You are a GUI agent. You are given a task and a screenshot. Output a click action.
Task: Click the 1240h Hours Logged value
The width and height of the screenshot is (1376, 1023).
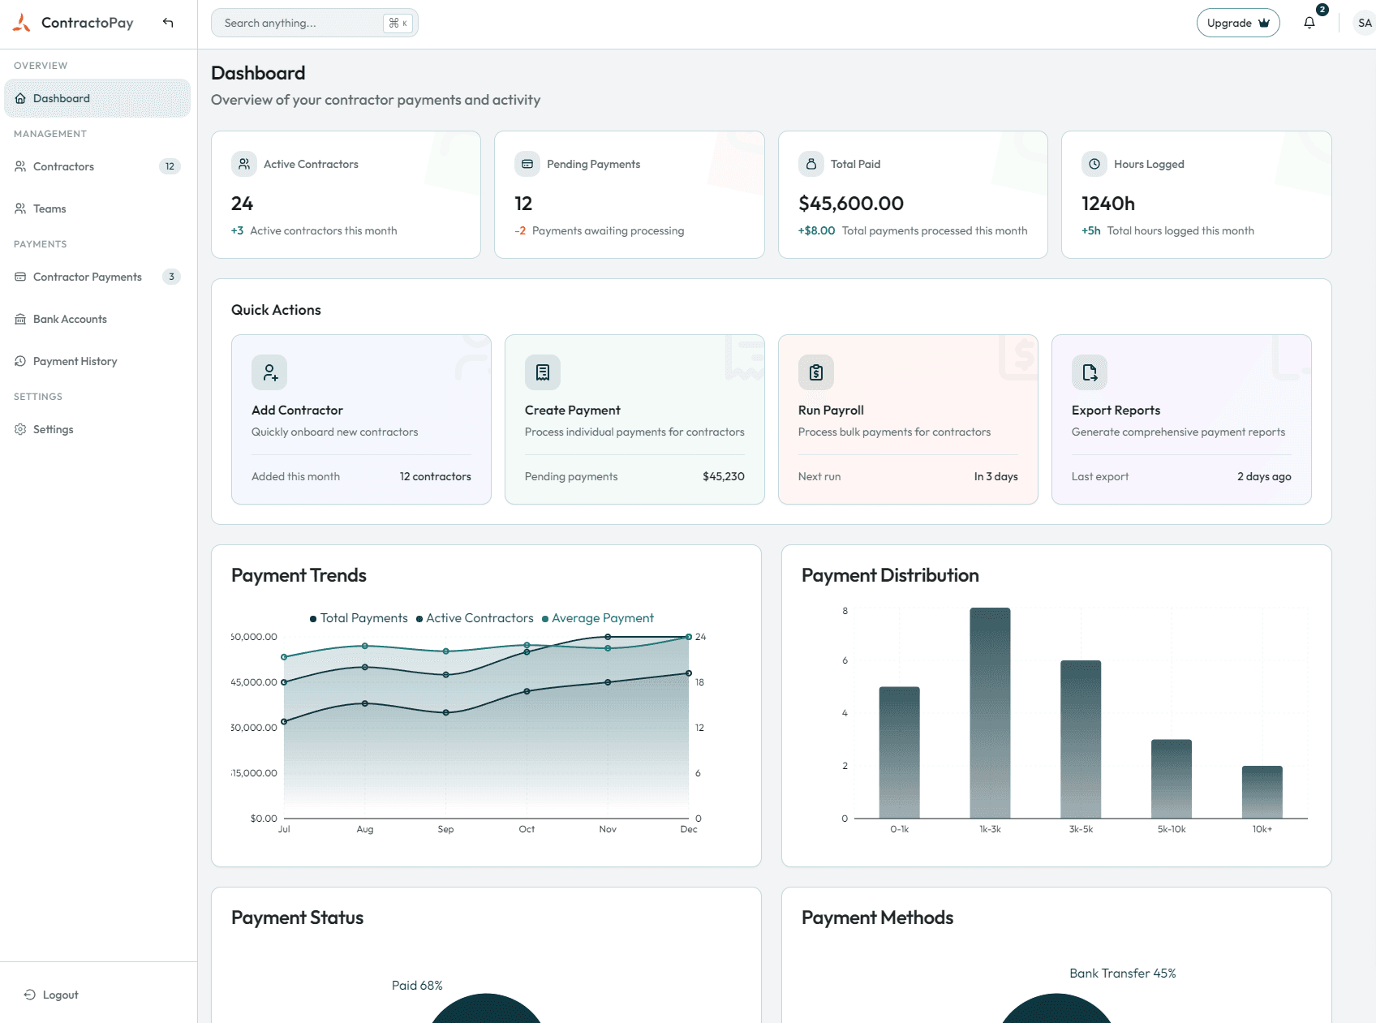[1108, 204]
